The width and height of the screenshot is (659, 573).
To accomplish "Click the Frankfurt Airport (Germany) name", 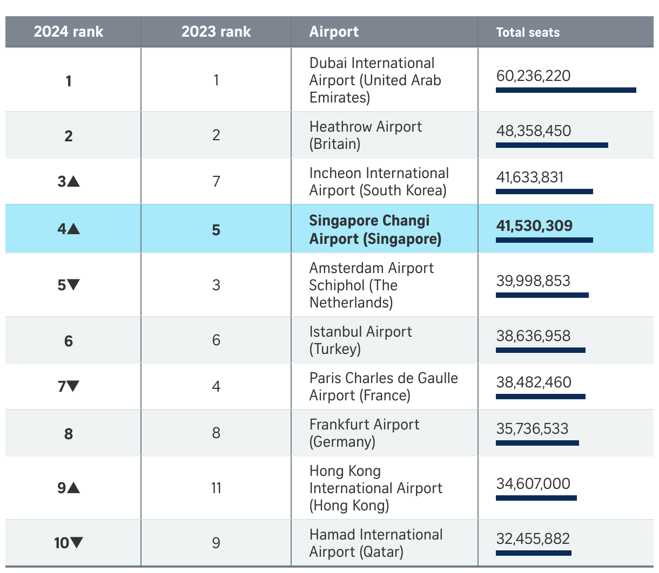I will click(364, 433).
